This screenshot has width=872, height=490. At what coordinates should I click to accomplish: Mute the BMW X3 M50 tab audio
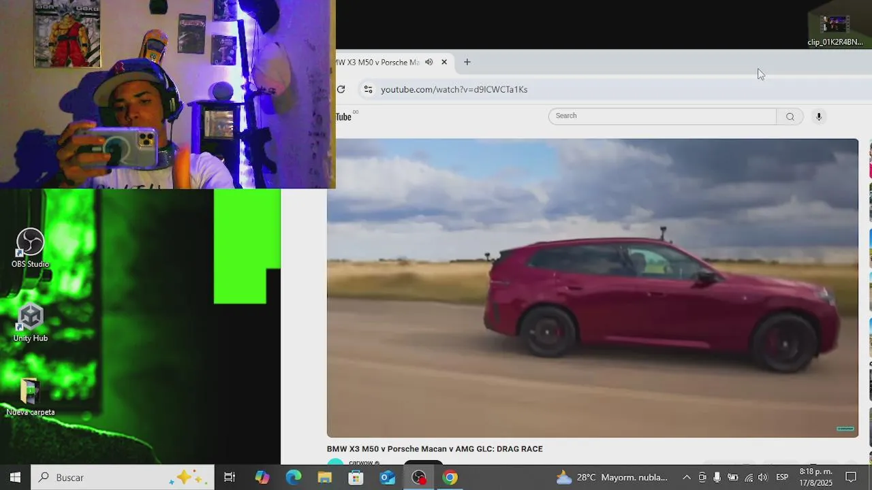coord(429,62)
